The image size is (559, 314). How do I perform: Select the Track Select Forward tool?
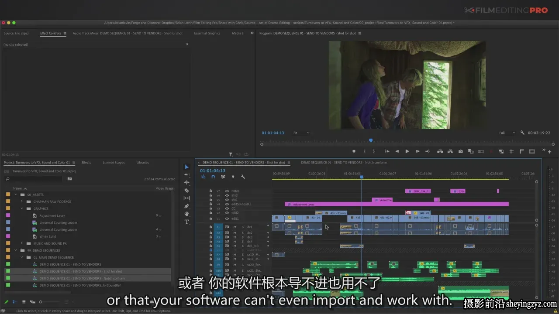pos(186,175)
